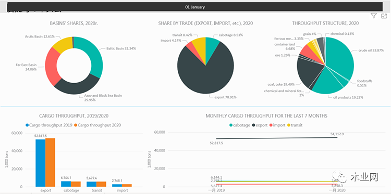Click the cabotage 2019 bar
Screen dimensions: 391x194
[x=66, y=184]
